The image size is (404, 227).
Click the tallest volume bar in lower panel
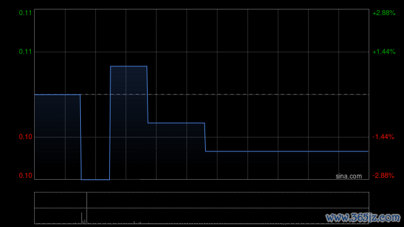click(87, 208)
